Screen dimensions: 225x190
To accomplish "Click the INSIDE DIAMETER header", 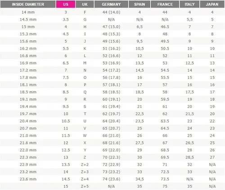I will 28,4.
